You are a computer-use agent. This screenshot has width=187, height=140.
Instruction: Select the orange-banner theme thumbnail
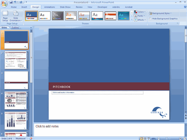tap(110, 16)
